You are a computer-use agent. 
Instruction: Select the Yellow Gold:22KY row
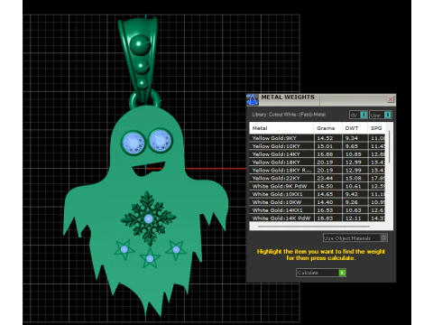pos(318,178)
